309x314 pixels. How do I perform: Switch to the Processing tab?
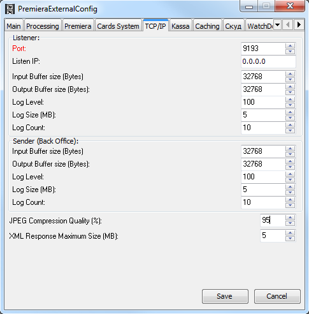43,26
